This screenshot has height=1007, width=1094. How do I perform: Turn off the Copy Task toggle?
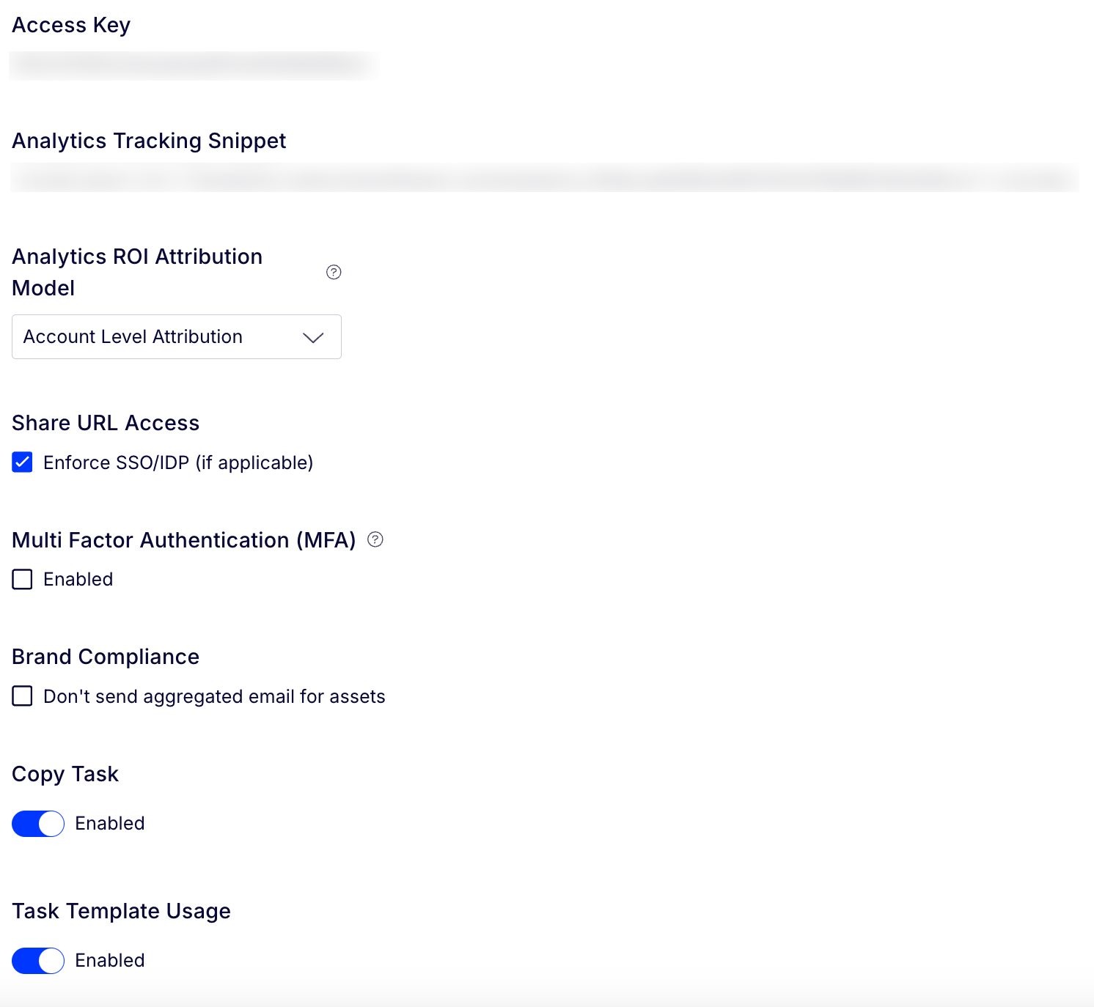coord(38,824)
